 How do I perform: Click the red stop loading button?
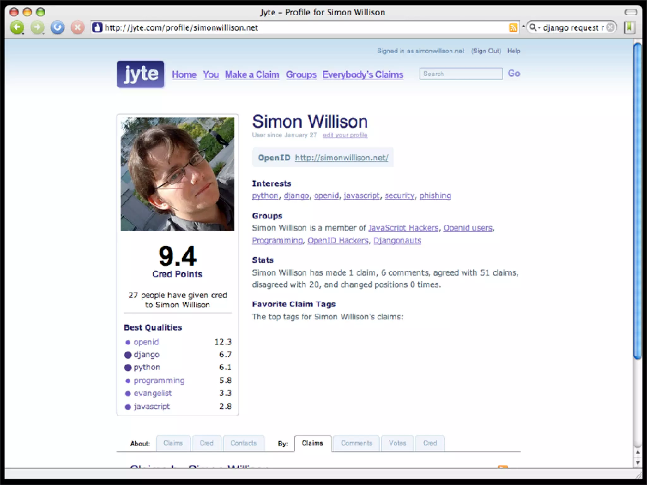point(77,27)
